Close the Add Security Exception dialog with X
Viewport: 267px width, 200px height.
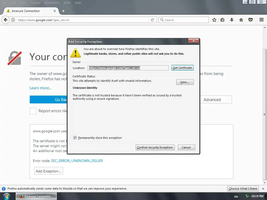(193, 40)
